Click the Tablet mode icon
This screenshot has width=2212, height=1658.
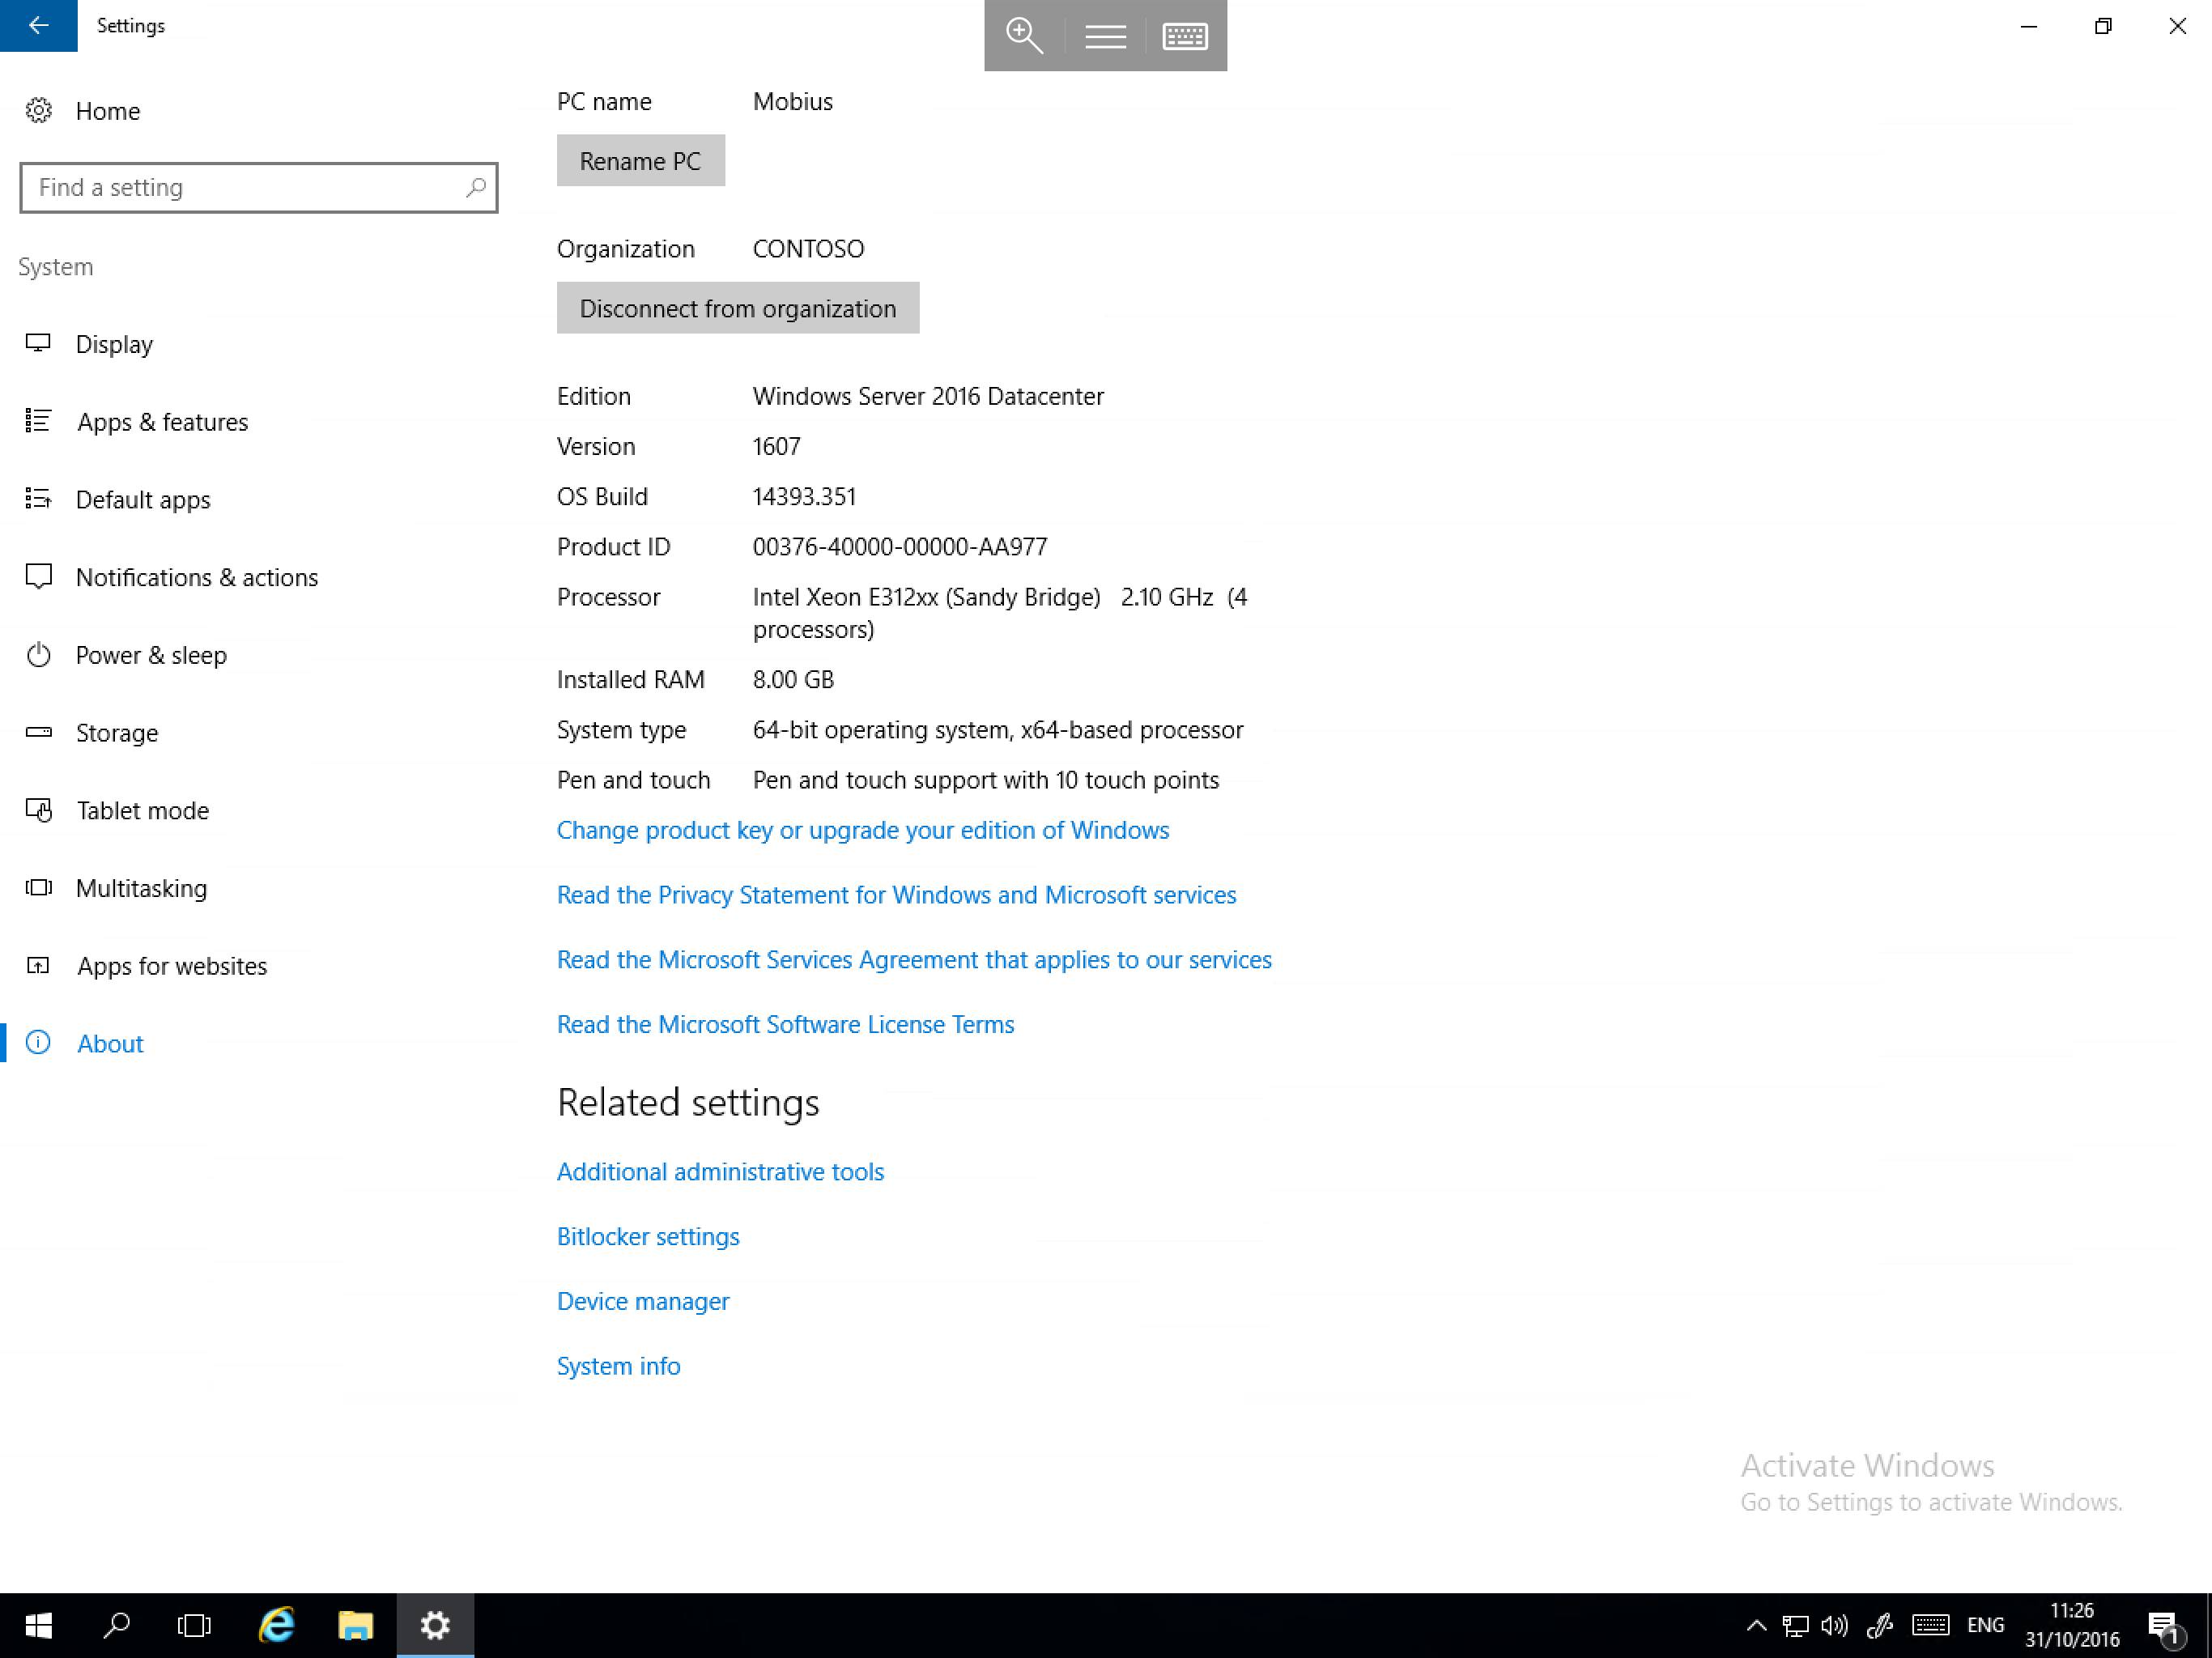point(38,810)
